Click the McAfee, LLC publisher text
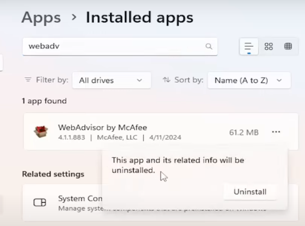The height and width of the screenshot is (226, 305). (x=117, y=138)
